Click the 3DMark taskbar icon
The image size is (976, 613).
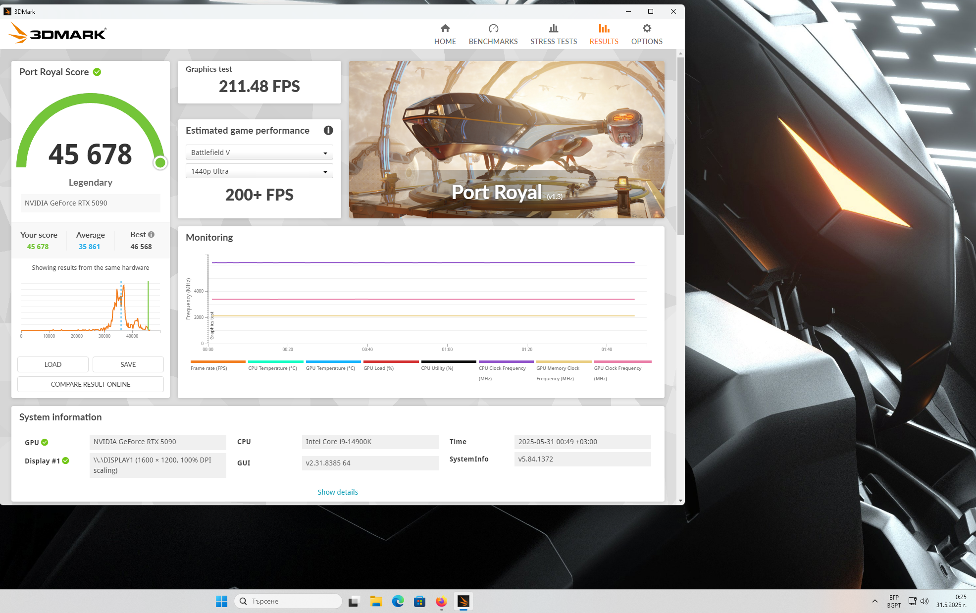point(463,601)
